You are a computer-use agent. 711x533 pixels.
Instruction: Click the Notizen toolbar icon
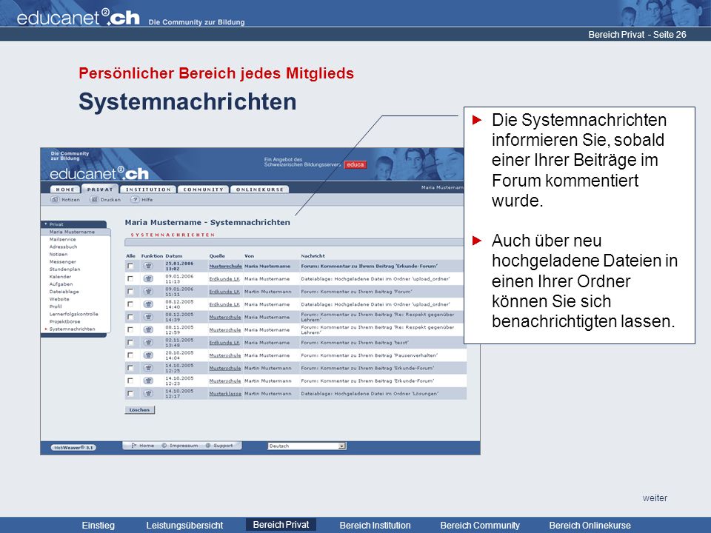pyautogui.click(x=55, y=199)
